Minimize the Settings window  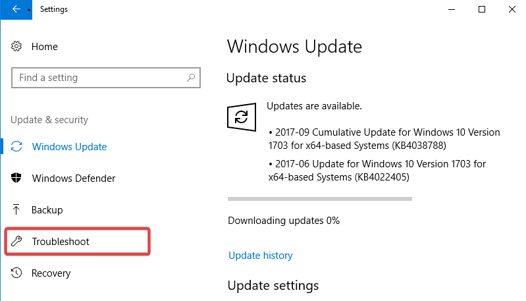(452, 9)
